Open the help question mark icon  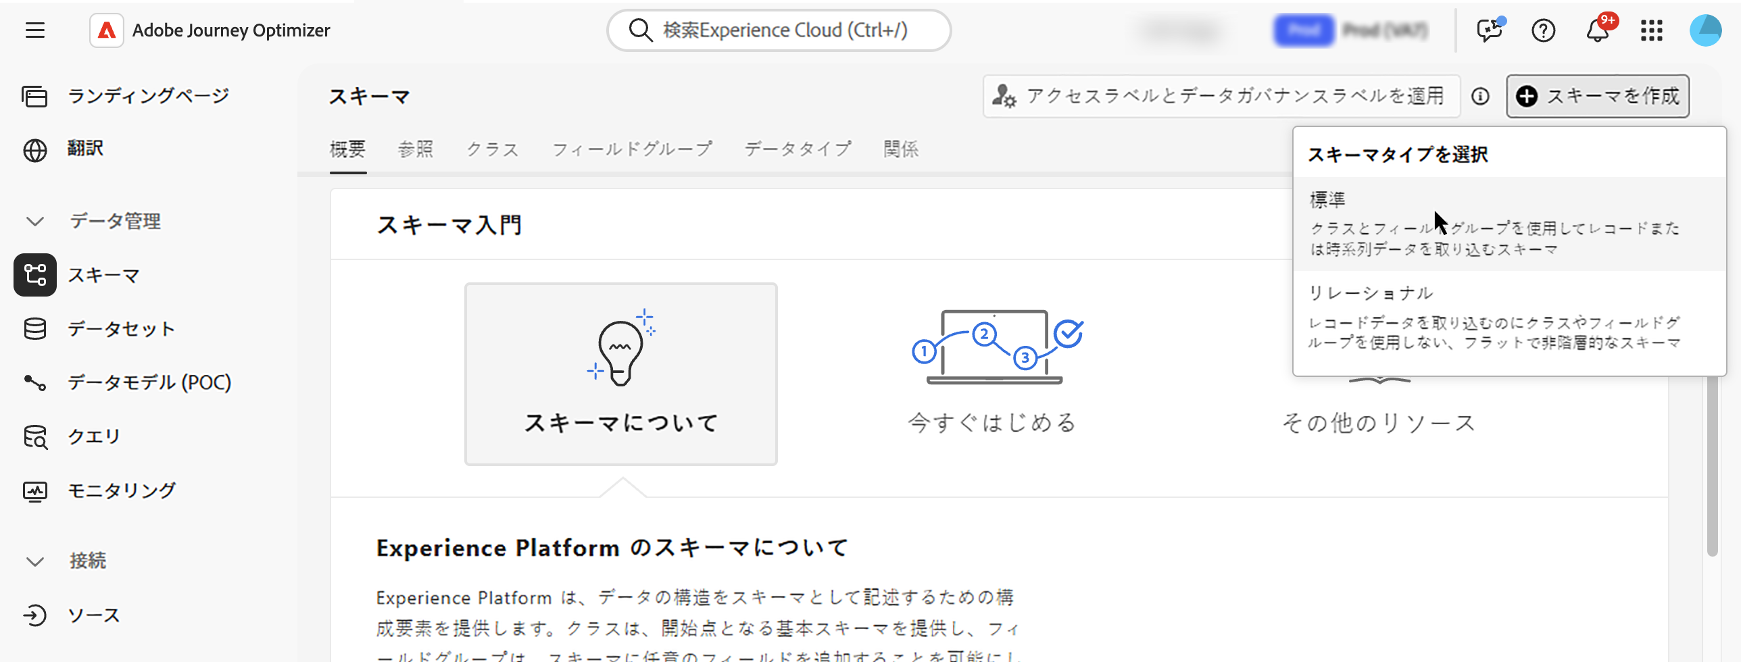coord(1544,30)
